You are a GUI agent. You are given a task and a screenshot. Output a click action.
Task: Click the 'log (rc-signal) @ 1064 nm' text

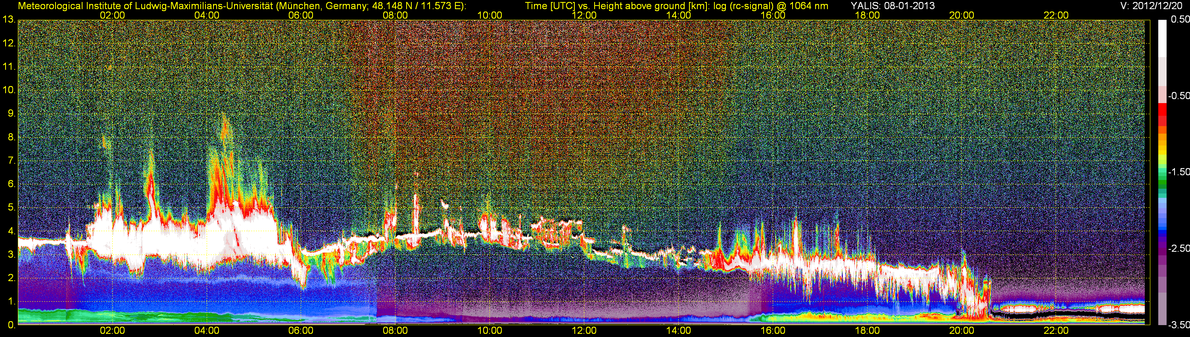(x=771, y=6)
